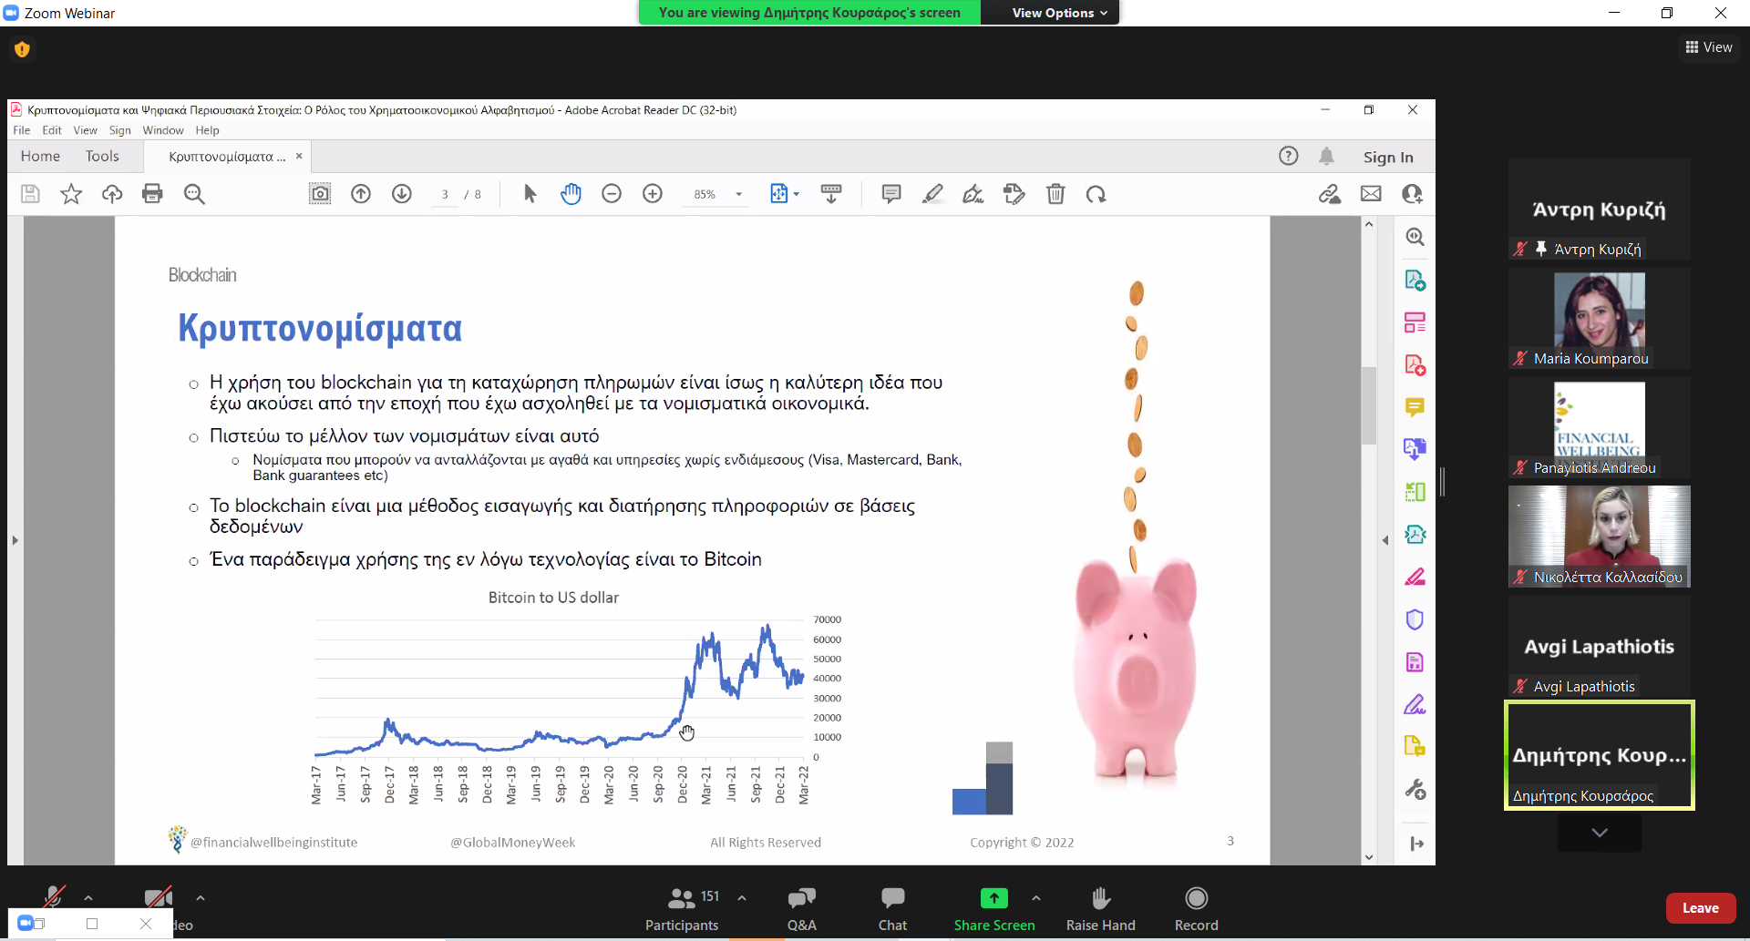The height and width of the screenshot is (941, 1750).
Task: Add a sticky note comment
Action: [x=891, y=194]
